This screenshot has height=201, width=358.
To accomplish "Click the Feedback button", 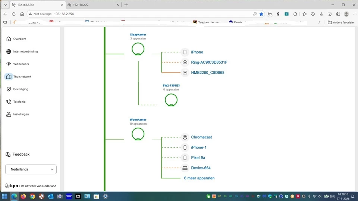I will 18,154.
